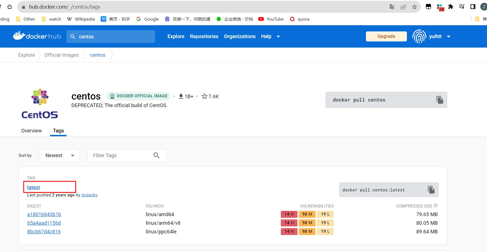Screen dimensions: 487x252
Task: Click the Docker Hub search field
Action: click(111, 36)
